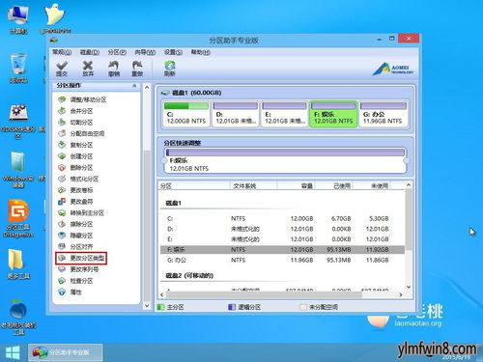483x362 pixels.
Task: Click the 提交 (Apply) checkmark toolbar icon
Action: point(62,69)
